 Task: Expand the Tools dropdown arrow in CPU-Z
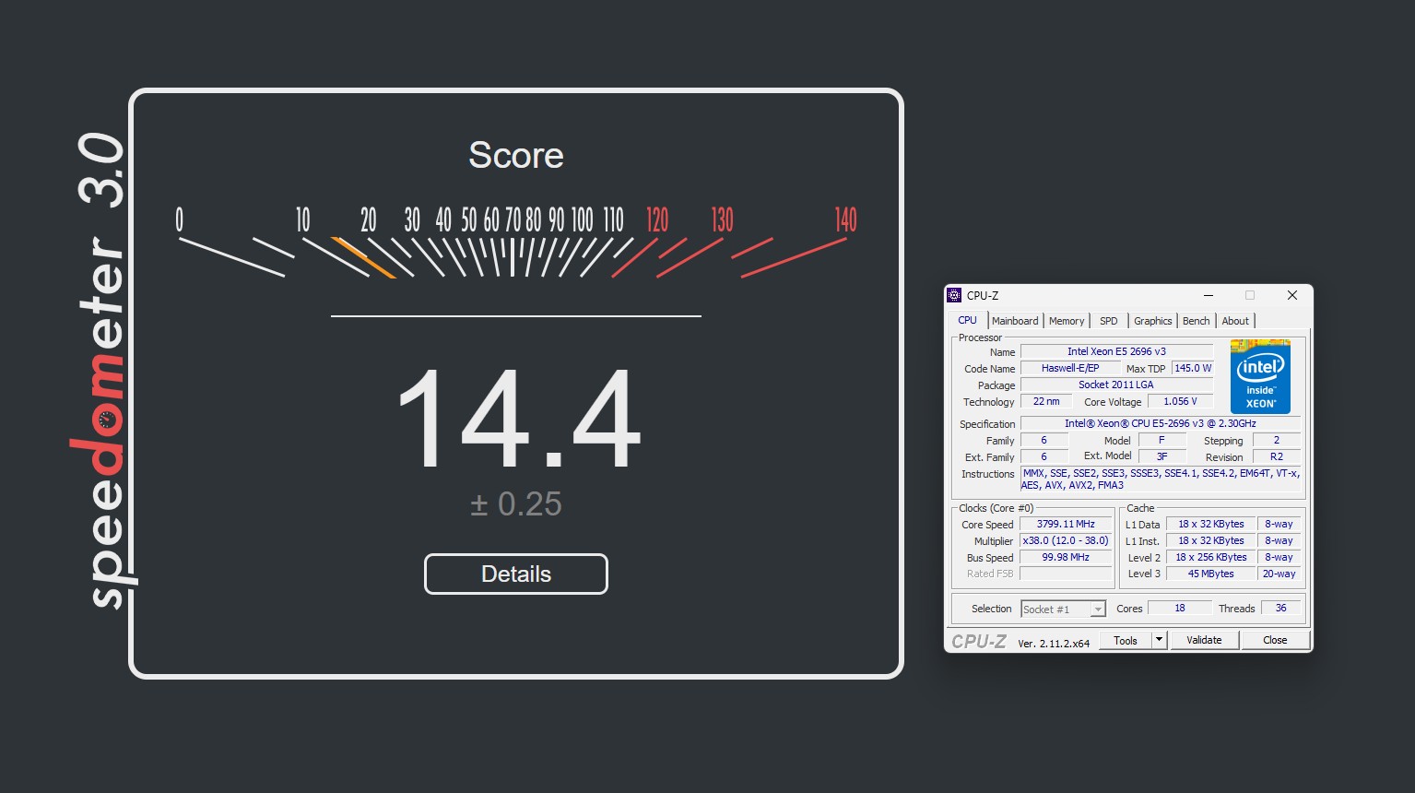click(x=1160, y=640)
